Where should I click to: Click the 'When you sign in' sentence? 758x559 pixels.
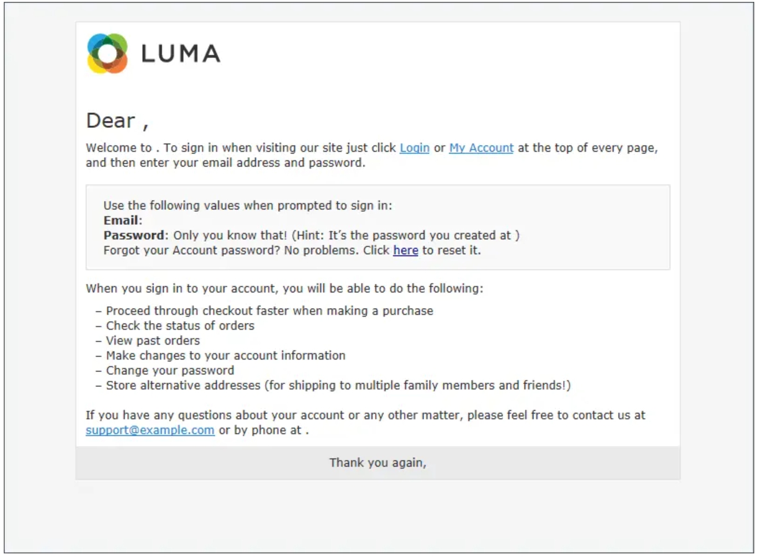pos(284,289)
